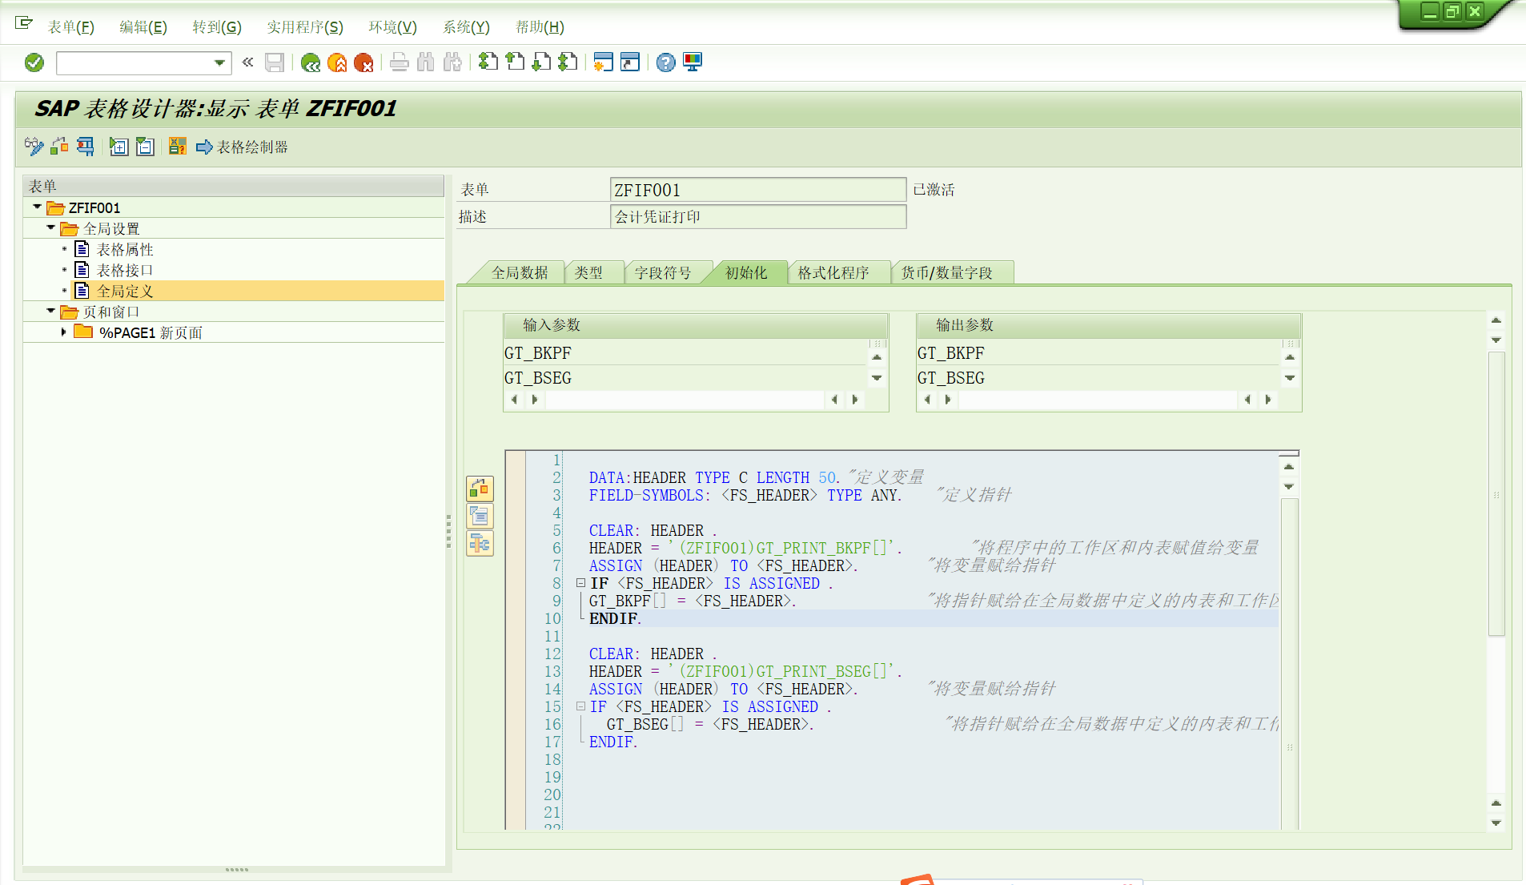Click the expand all nodes toolbar icon

coord(118,147)
